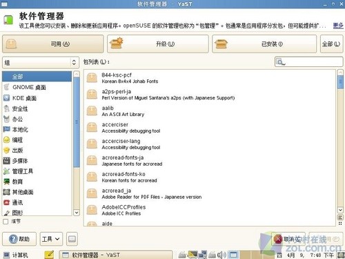This screenshot has height=259, width=345.
Task: Select the 通讯 communication group
Action: click(37, 202)
